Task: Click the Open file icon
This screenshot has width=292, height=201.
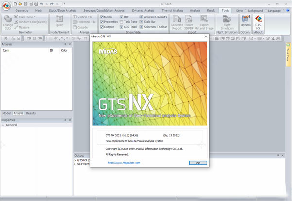Action: click(x=21, y=4)
